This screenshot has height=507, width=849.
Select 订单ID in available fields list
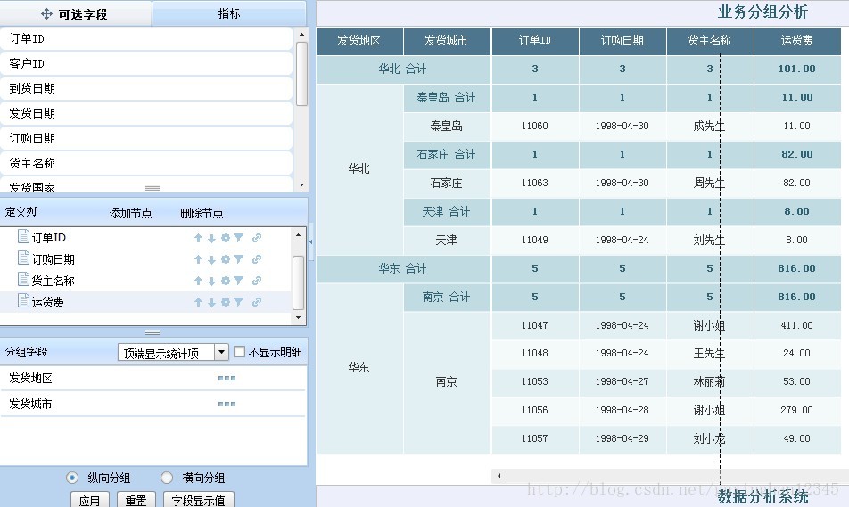pyautogui.click(x=146, y=38)
